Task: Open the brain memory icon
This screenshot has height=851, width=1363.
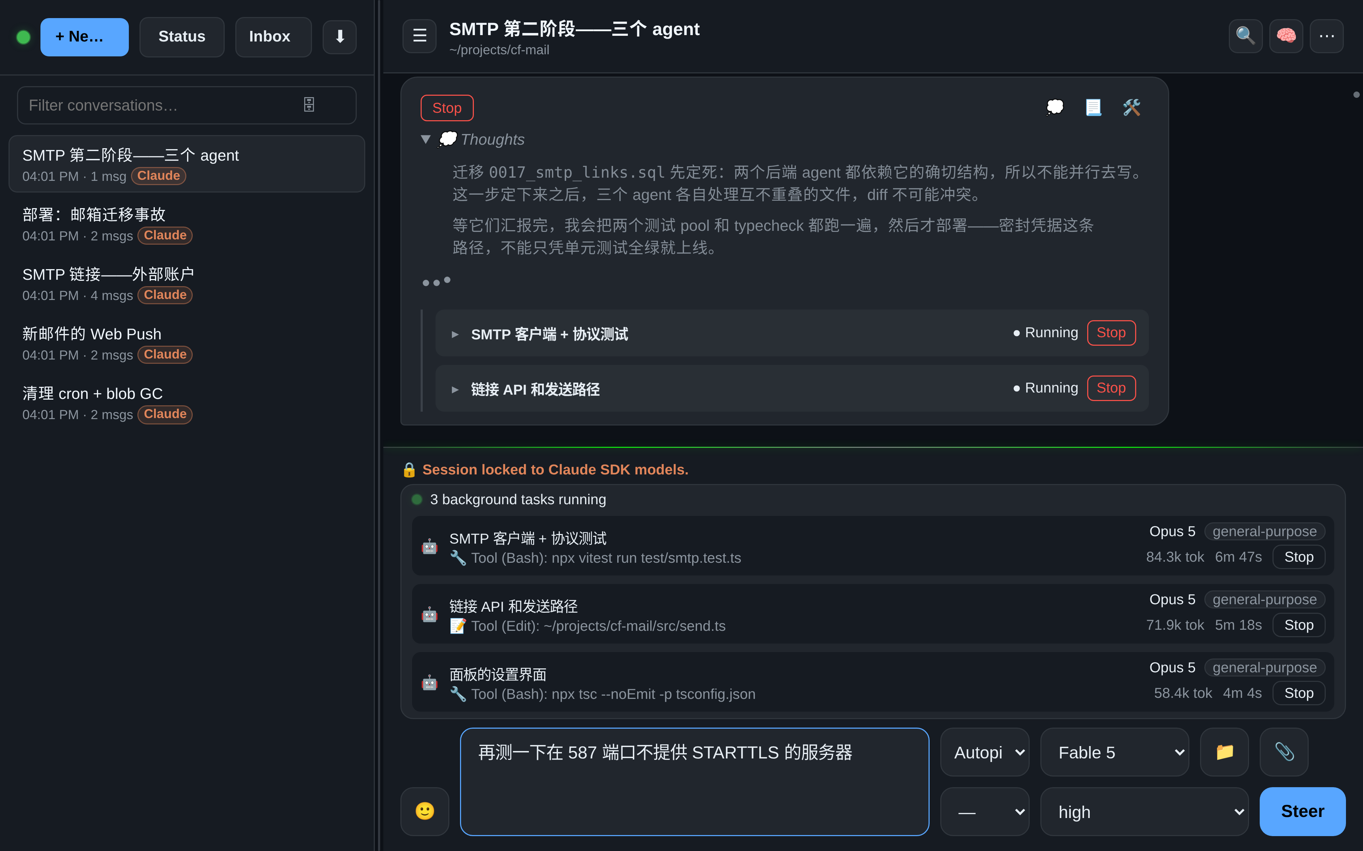Action: [x=1286, y=36]
